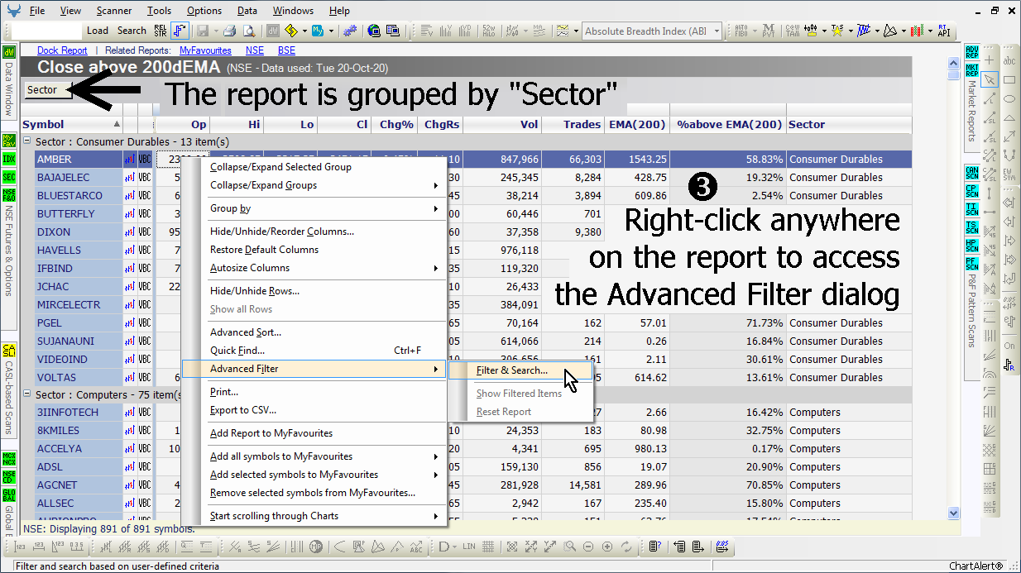This screenshot has width=1021, height=573.
Task: Select the arrow pointer drawing tool
Action: tap(990, 79)
